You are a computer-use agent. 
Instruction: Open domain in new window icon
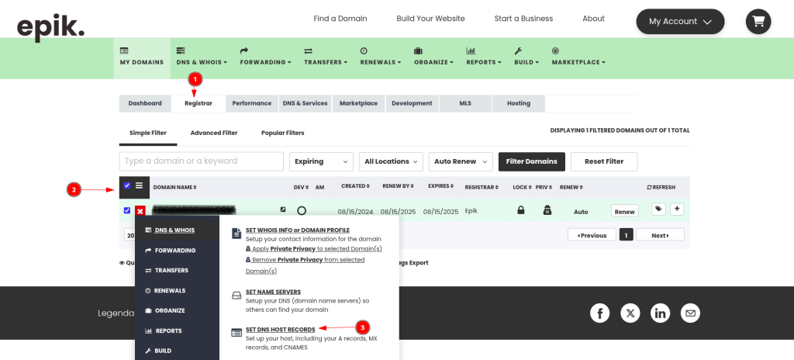283,209
